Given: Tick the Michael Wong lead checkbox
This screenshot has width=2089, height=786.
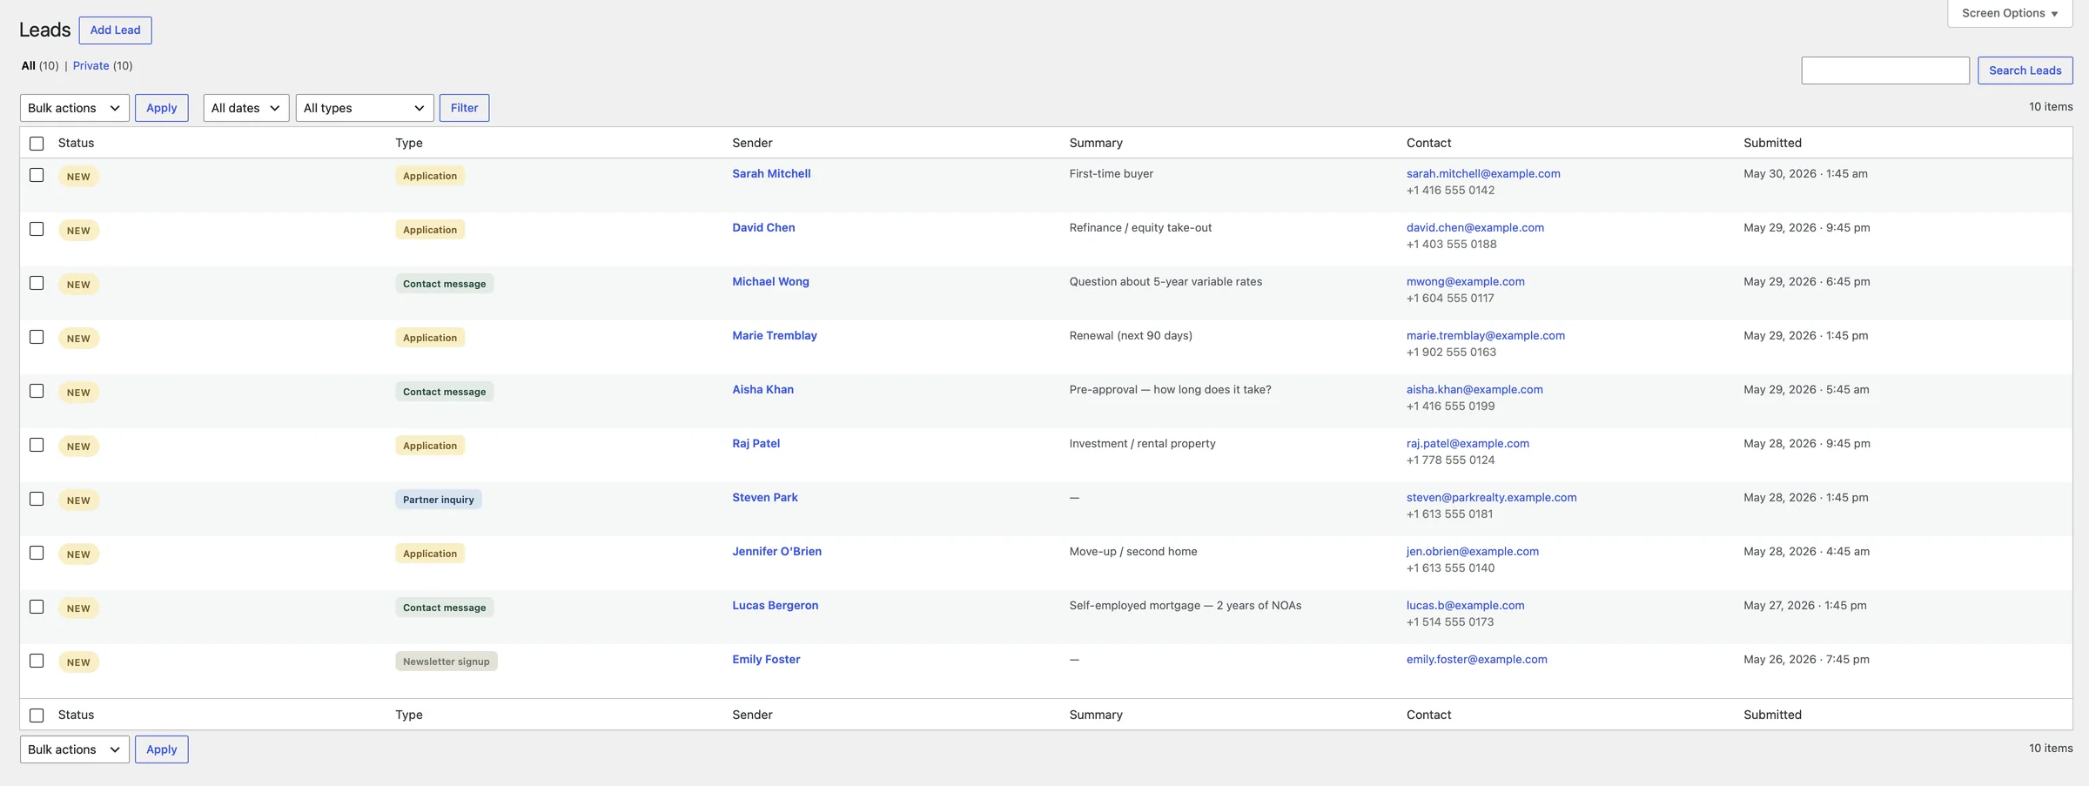Looking at the screenshot, I should [x=37, y=283].
